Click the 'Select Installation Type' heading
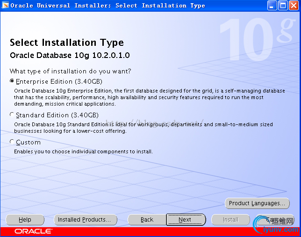The height and width of the screenshot is (237, 301). pyautogui.click(x=67, y=43)
